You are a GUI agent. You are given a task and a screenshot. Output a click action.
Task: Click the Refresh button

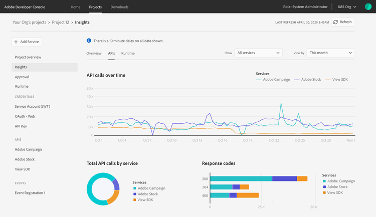pos(343,22)
